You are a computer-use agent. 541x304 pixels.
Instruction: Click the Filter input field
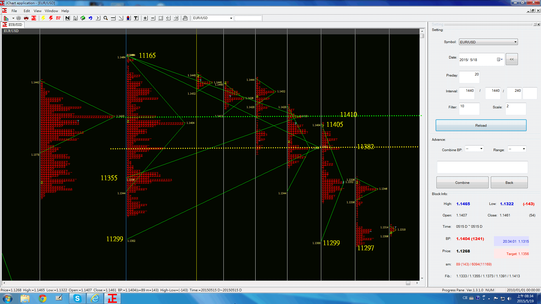coord(469,109)
